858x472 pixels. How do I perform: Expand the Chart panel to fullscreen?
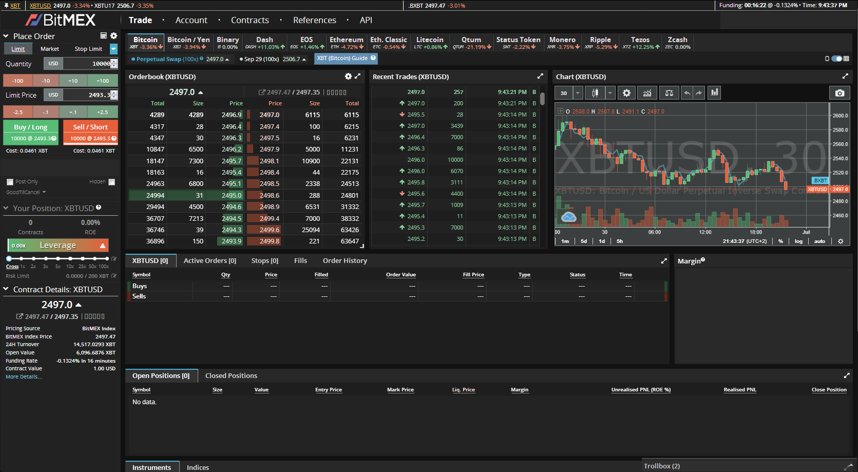845,76
